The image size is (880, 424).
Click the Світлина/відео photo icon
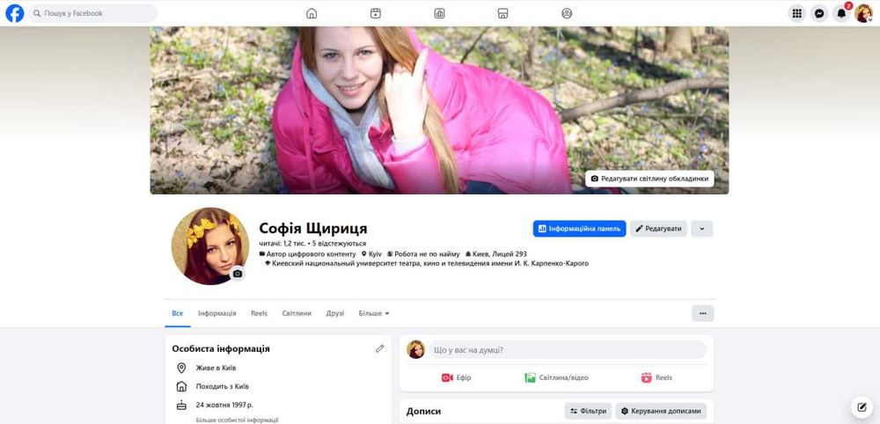[530, 377]
